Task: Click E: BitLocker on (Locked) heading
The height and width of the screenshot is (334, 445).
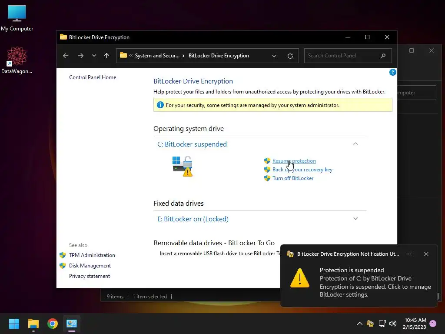Action: [193, 219]
